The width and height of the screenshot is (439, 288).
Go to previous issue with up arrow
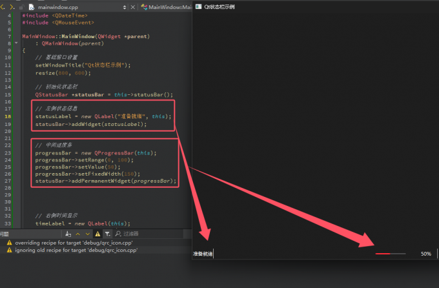[x=77, y=233]
